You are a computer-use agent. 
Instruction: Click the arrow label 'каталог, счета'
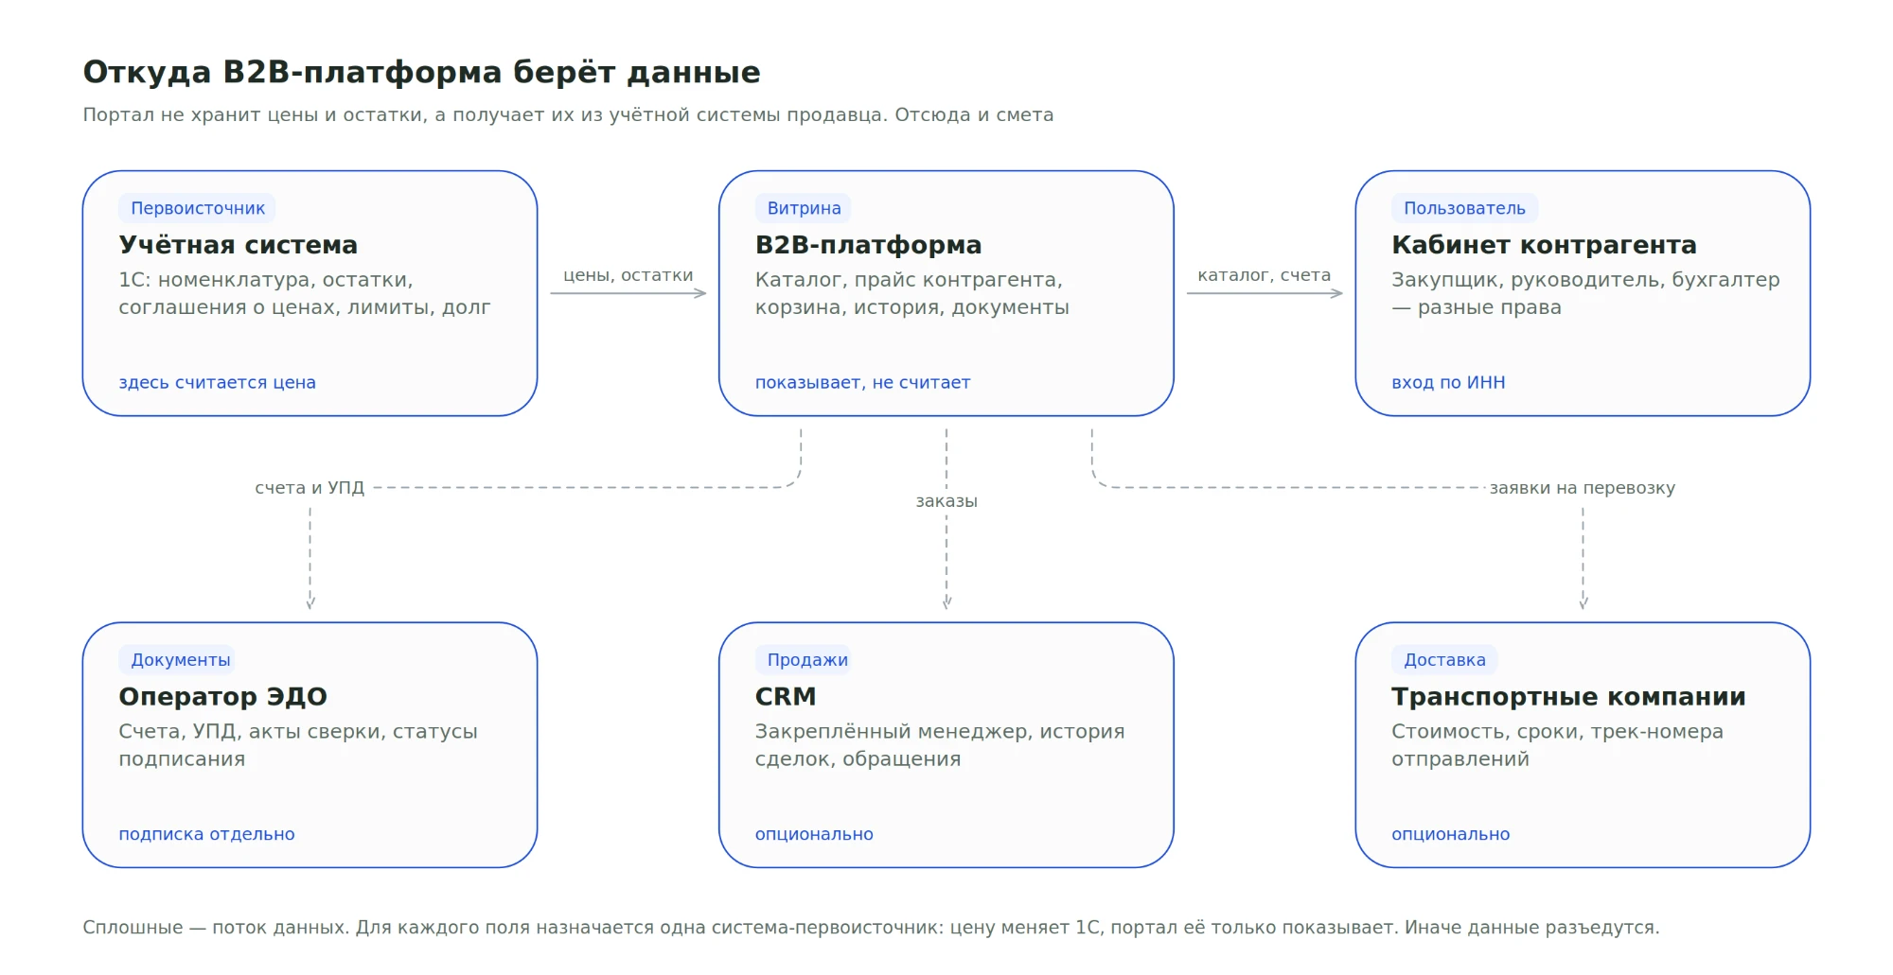pos(1265,275)
